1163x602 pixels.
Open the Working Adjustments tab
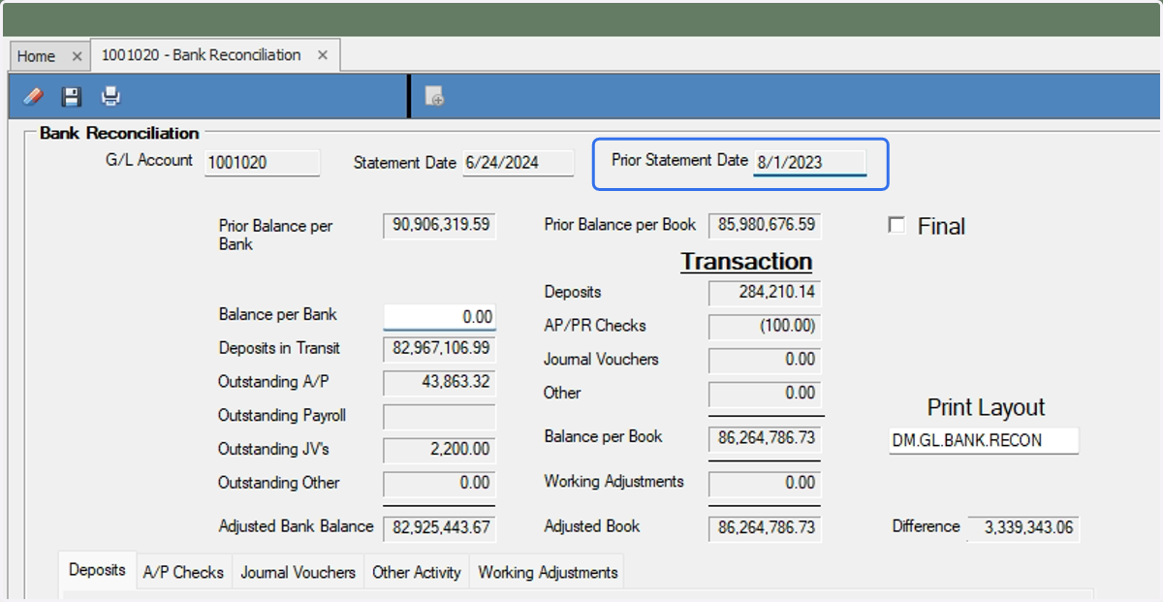tap(548, 572)
